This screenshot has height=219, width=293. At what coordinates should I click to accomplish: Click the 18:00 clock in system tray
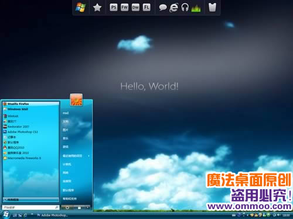coord(286,215)
